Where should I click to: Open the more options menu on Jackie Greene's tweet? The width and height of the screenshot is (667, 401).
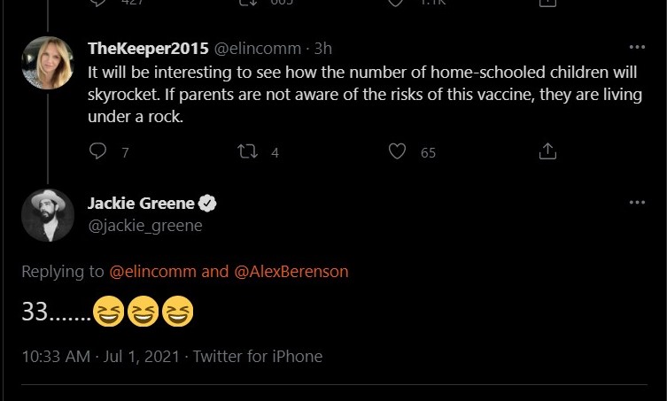click(x=636, y=203)
